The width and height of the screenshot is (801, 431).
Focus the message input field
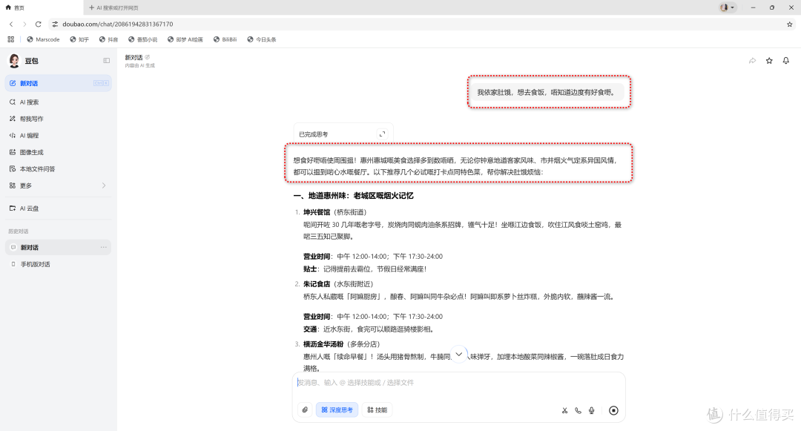(x=458, y=383)
